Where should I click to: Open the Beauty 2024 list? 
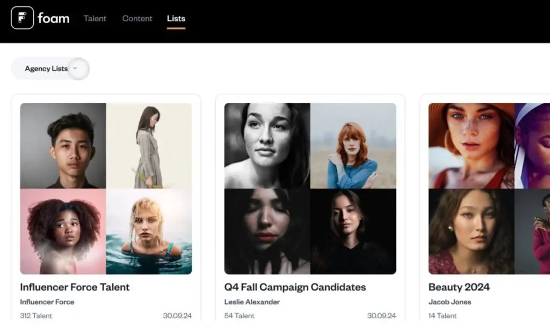coord(459,287)
